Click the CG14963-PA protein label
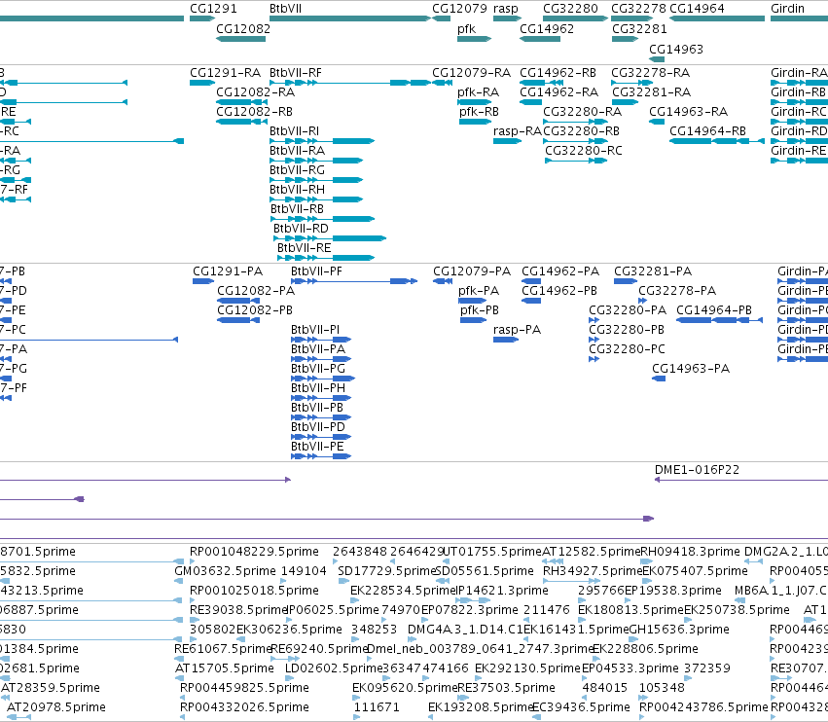This screenshot has width=828, height=722. click(691, 368)
